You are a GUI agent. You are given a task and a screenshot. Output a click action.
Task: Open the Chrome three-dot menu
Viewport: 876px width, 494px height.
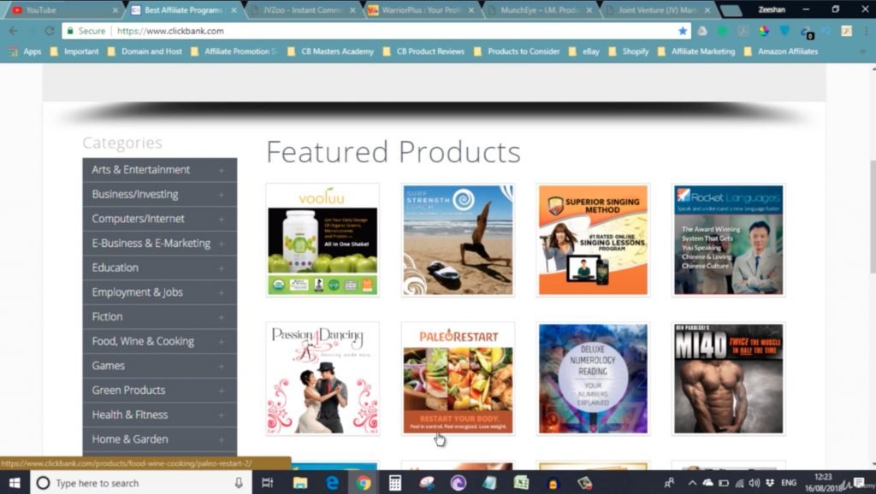(x=866, y=32)
